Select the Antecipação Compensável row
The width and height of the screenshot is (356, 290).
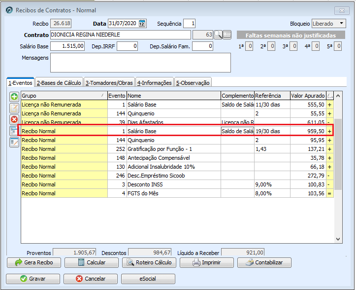[177, 158]
